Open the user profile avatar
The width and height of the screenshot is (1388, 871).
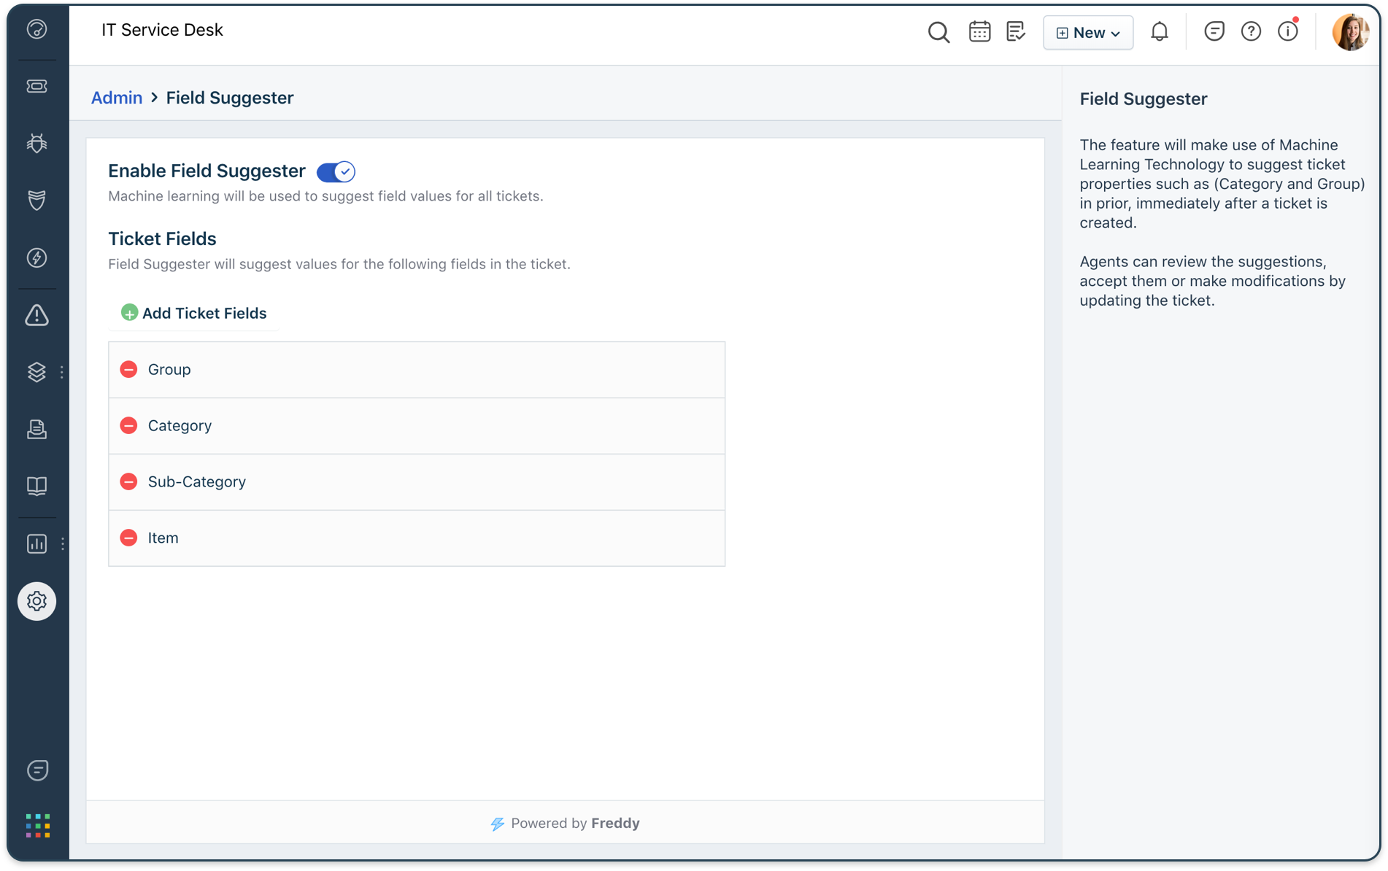tap(1349, 32)
